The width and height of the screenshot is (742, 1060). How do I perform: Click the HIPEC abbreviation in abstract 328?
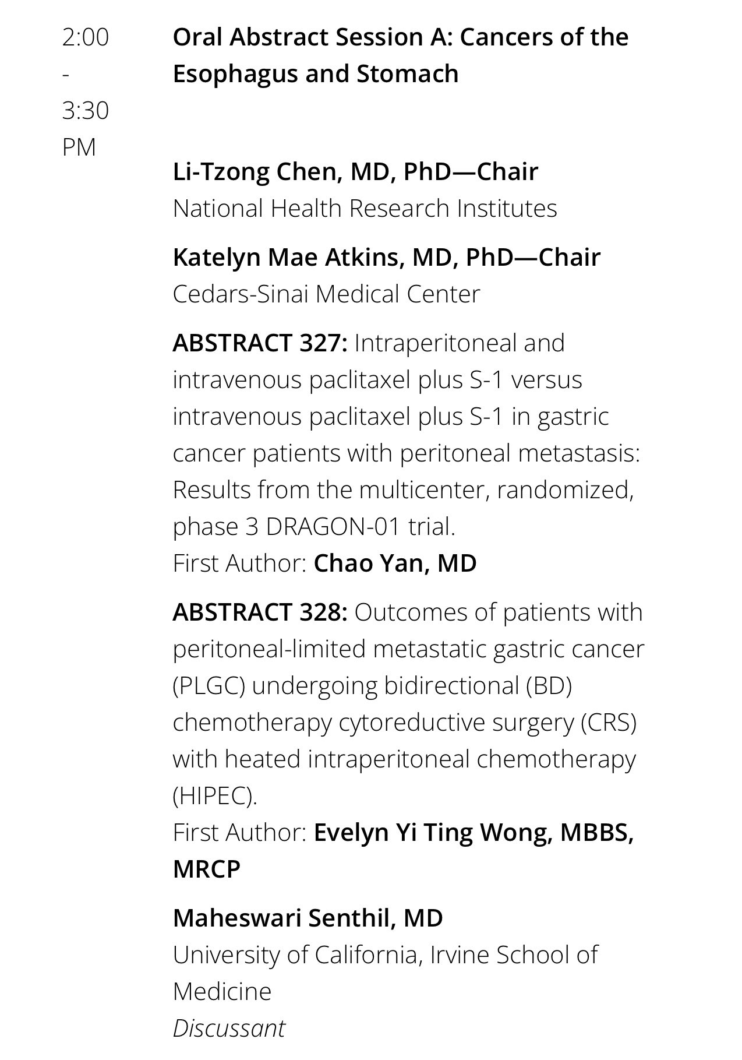pyautogui.click(x=215, y=796)
